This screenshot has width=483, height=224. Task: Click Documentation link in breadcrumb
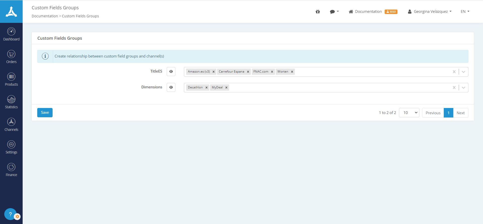coord(45,16)
